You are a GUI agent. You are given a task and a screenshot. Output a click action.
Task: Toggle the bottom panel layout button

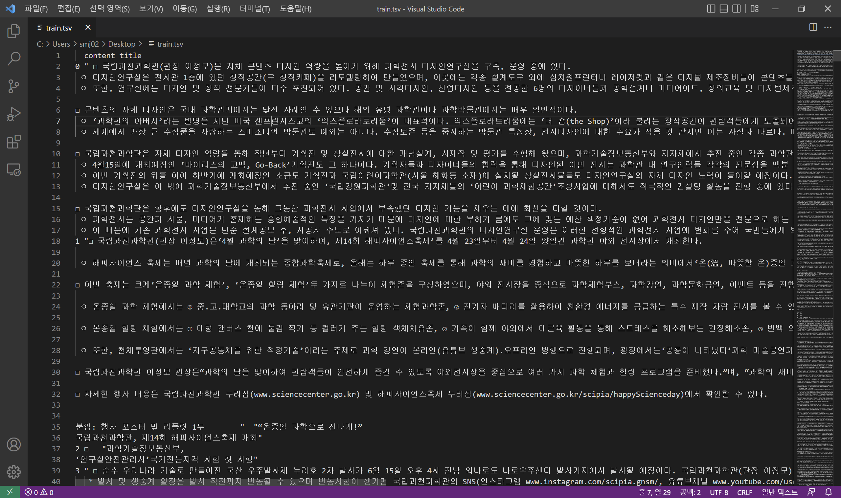723,9
